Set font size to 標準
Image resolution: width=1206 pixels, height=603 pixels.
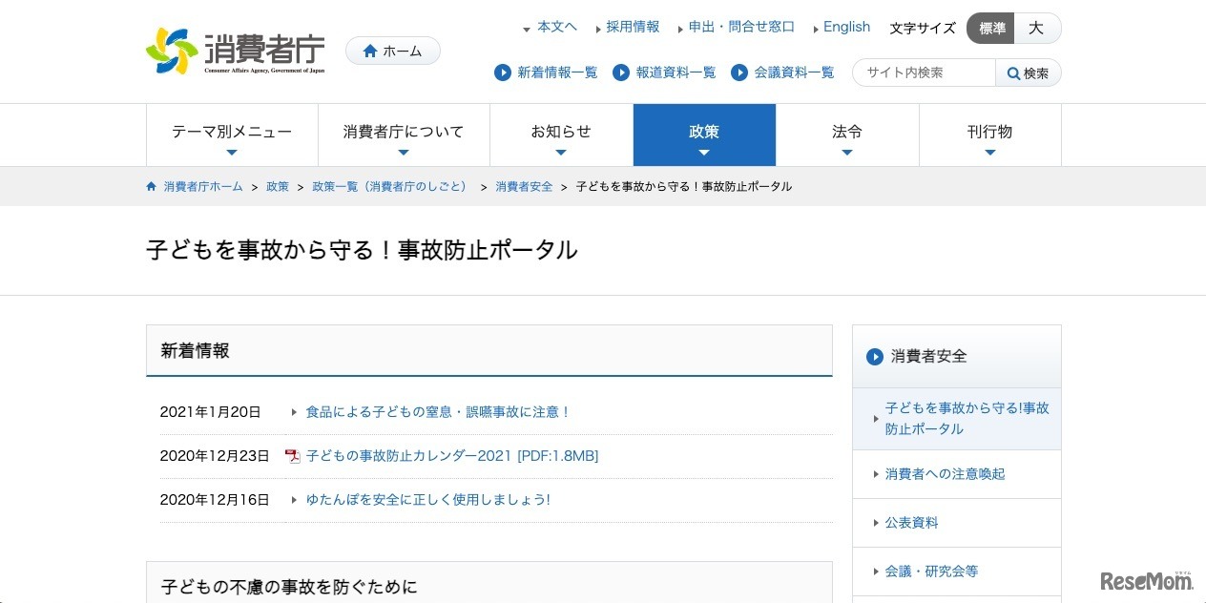[990, 29]
